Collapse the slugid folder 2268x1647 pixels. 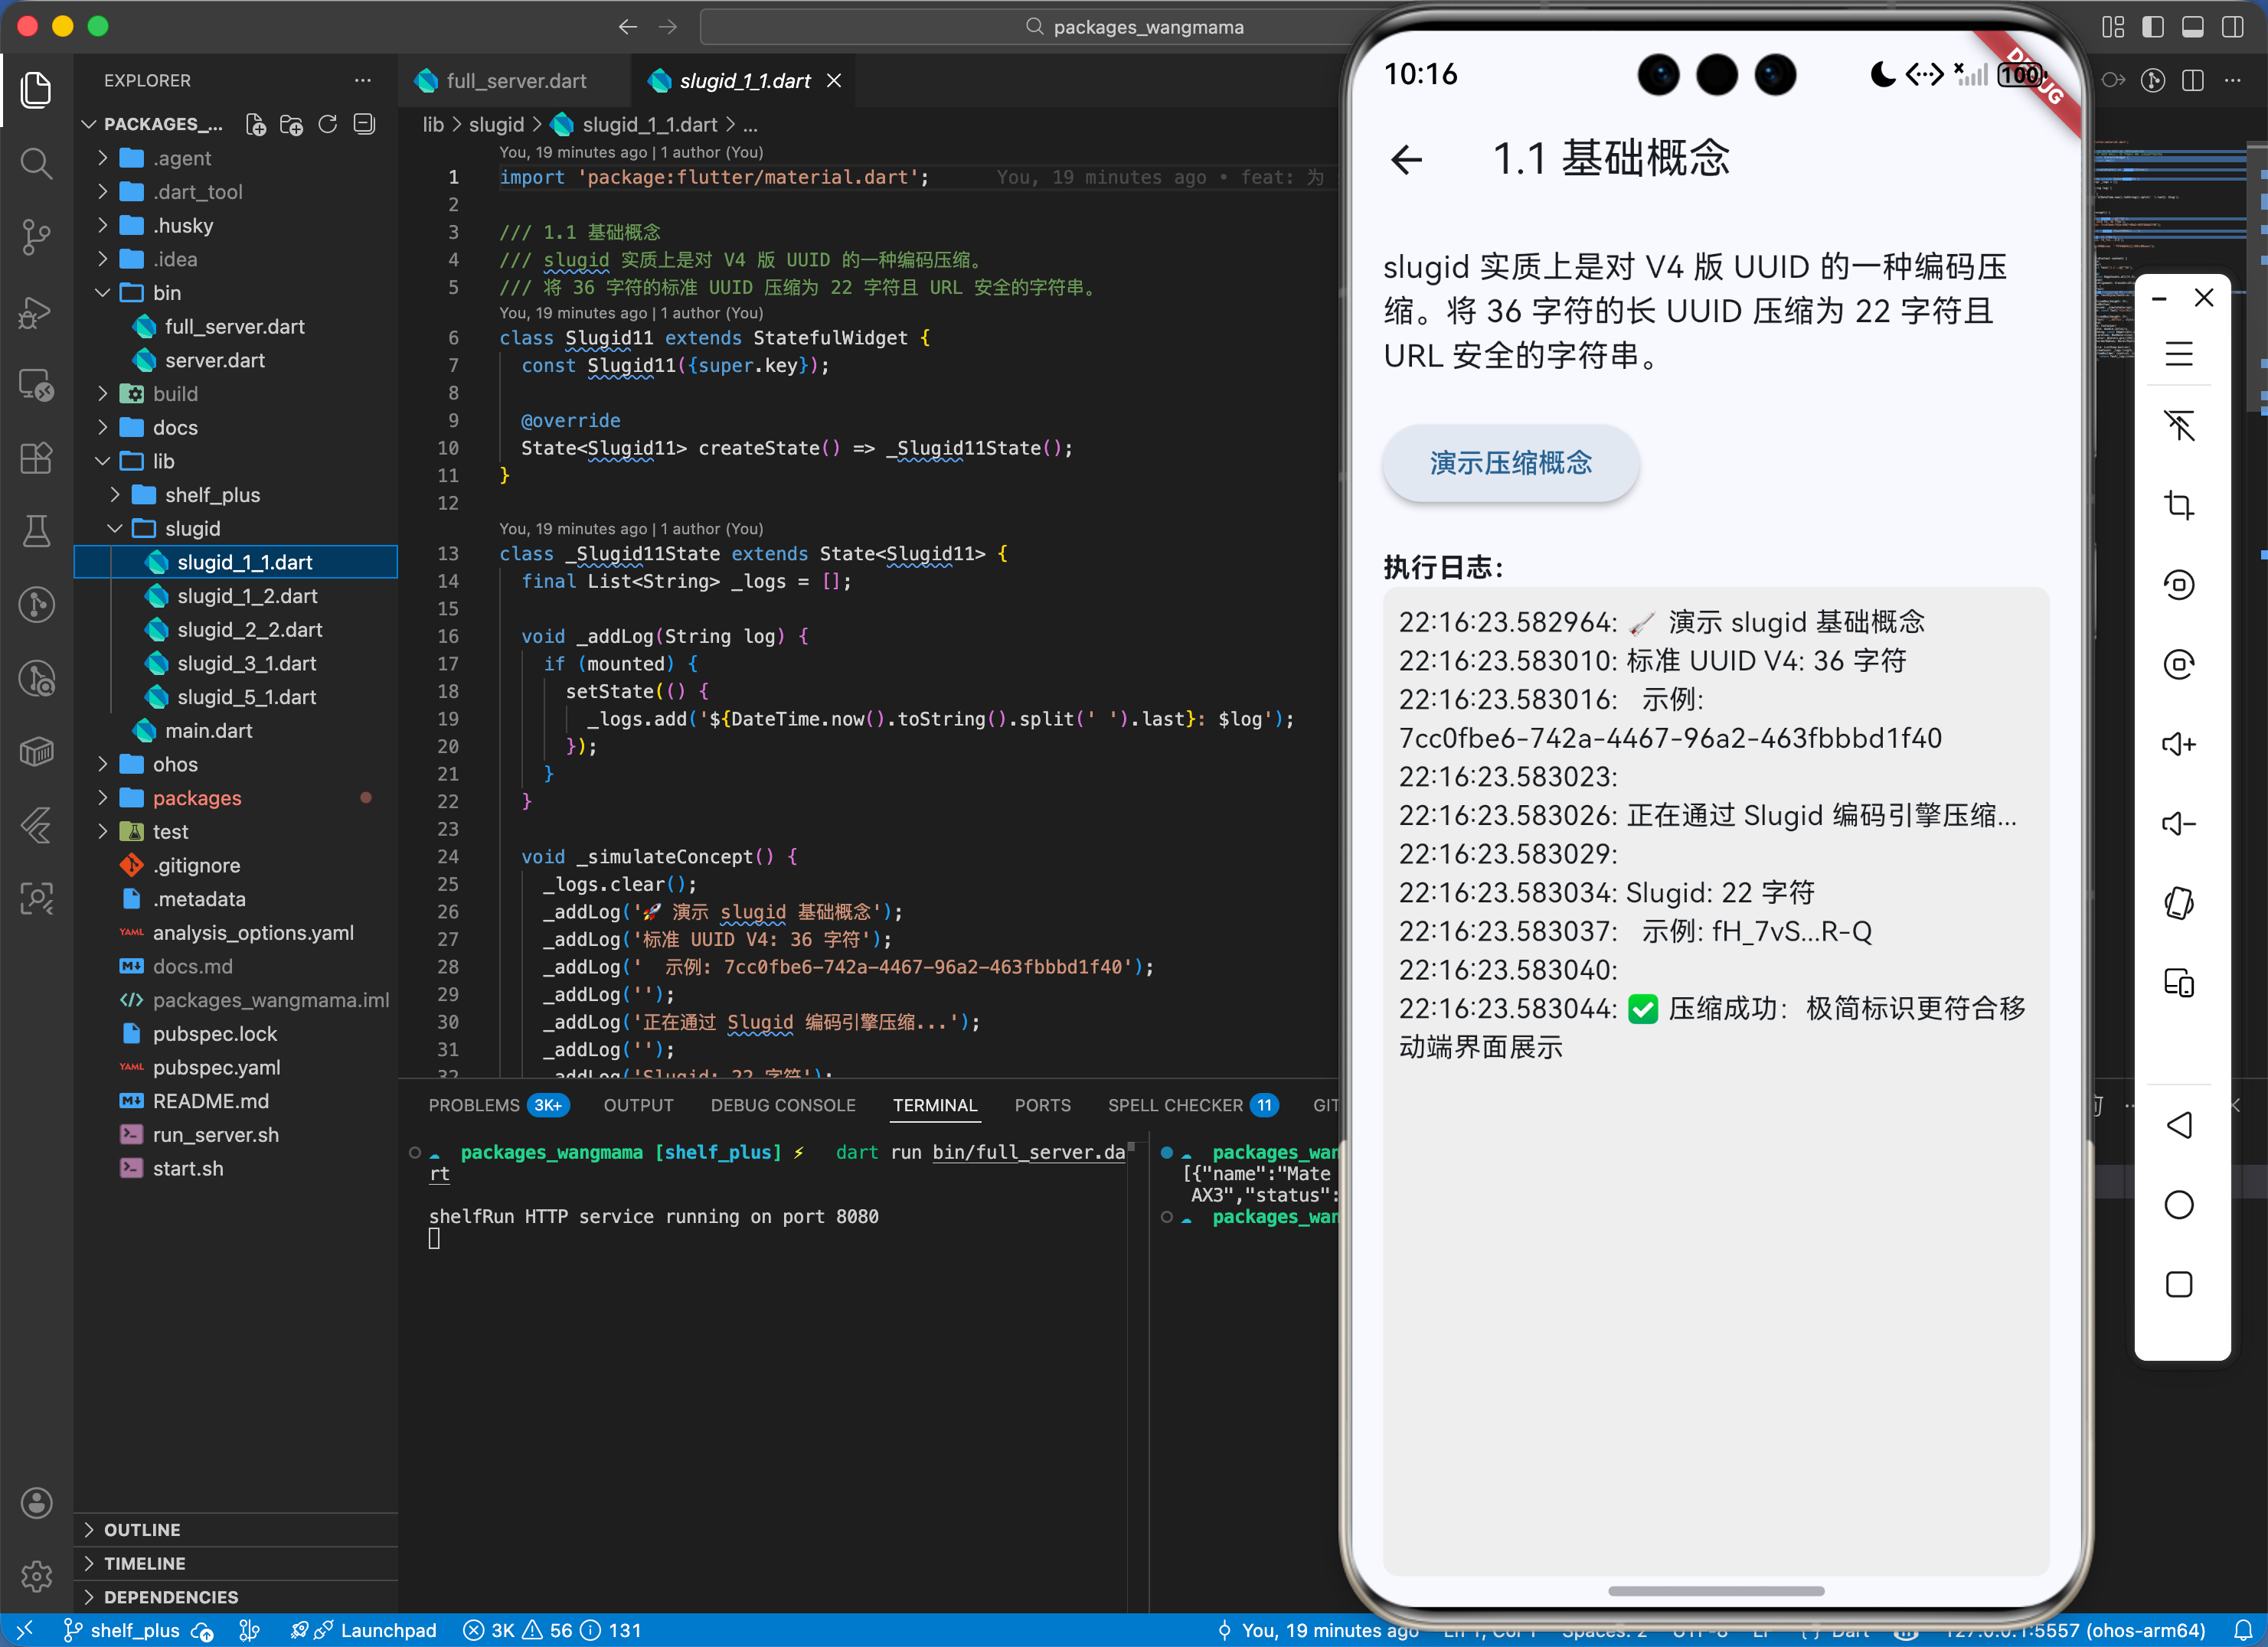[x=192, y=527]
